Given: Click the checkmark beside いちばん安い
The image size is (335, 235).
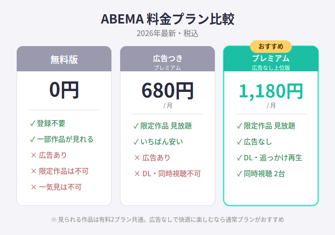Looking at the screenshot, I should click(x=136, y=142).
